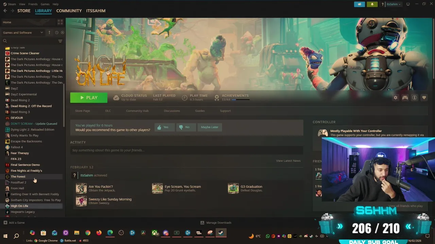Add High On Life to favorites heart
The width and height of the screenshot is (435, 244).
(x=424, y=98)
